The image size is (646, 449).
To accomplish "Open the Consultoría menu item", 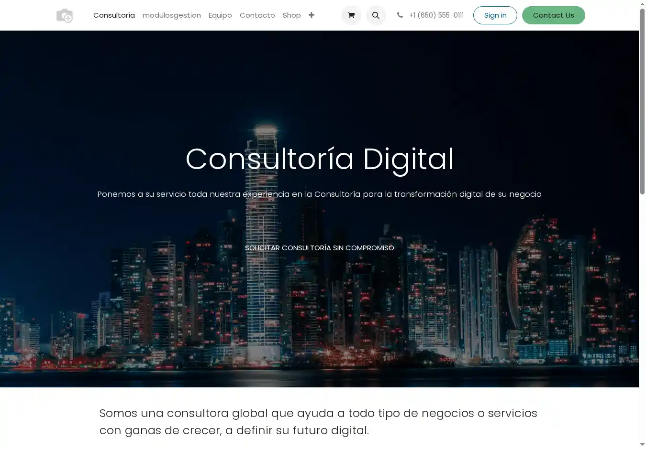I will pos(114,15).
